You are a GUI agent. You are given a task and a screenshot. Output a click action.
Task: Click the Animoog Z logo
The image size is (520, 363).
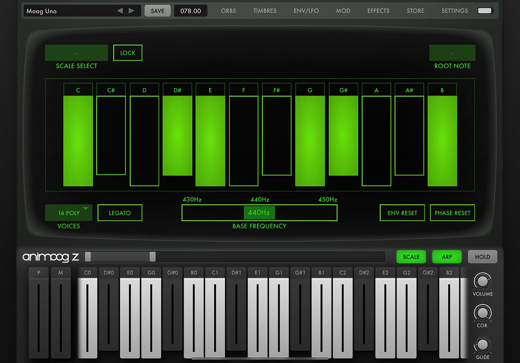50,257
